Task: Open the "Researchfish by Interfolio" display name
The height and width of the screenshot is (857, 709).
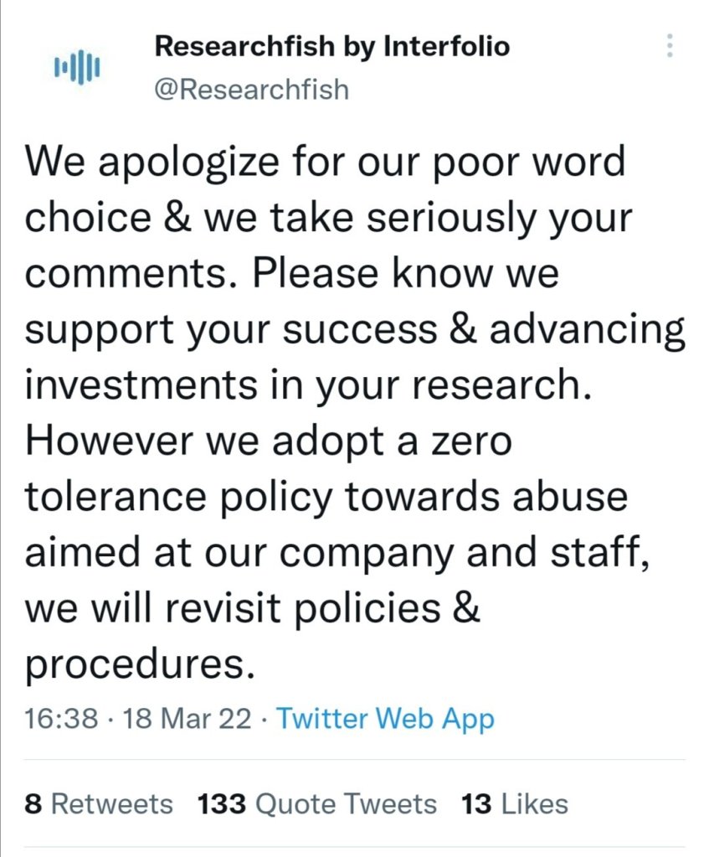Action: click(331, 47)
